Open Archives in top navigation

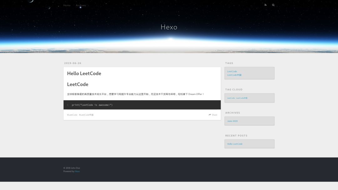click(81, 5)
